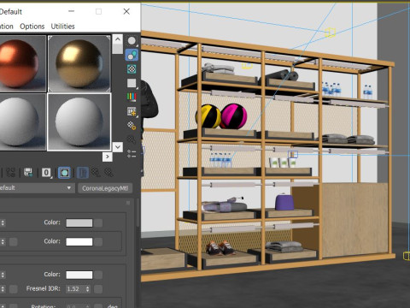Open Material Editor Options checker-gear icon
The image size is (410, 308).
tap(132, 126)
